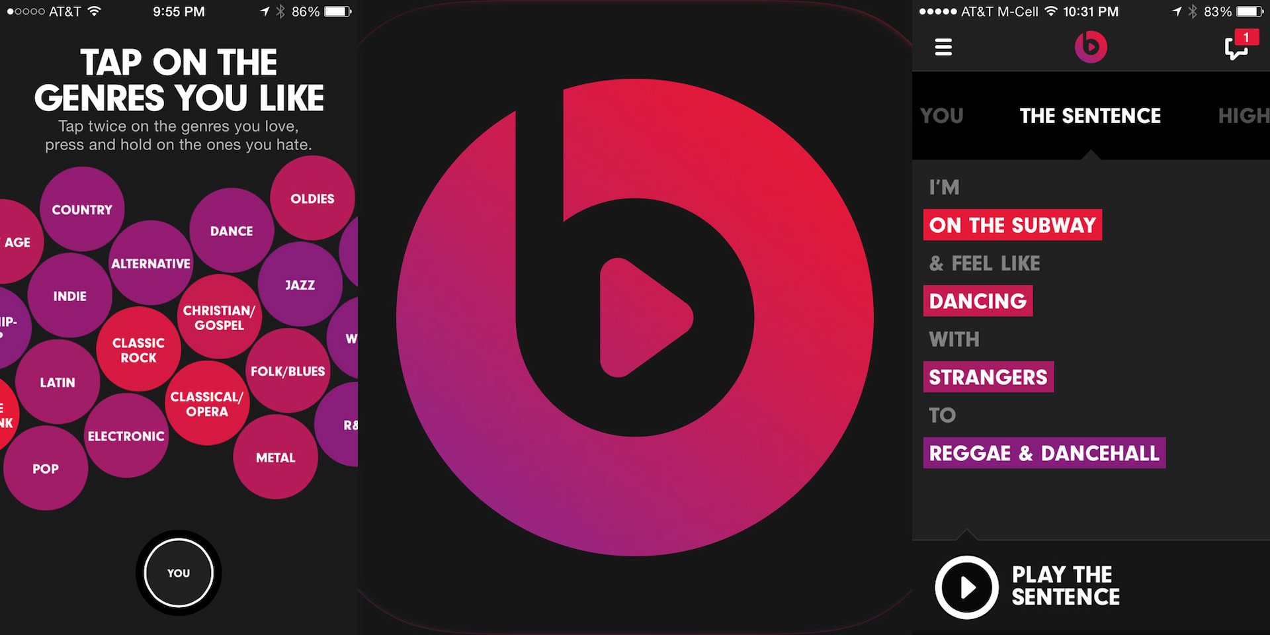Open the hamburger menu icon

943,47
